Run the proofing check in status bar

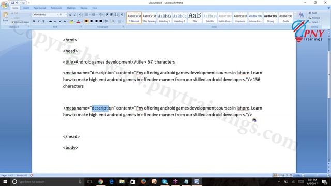[32, 175]
